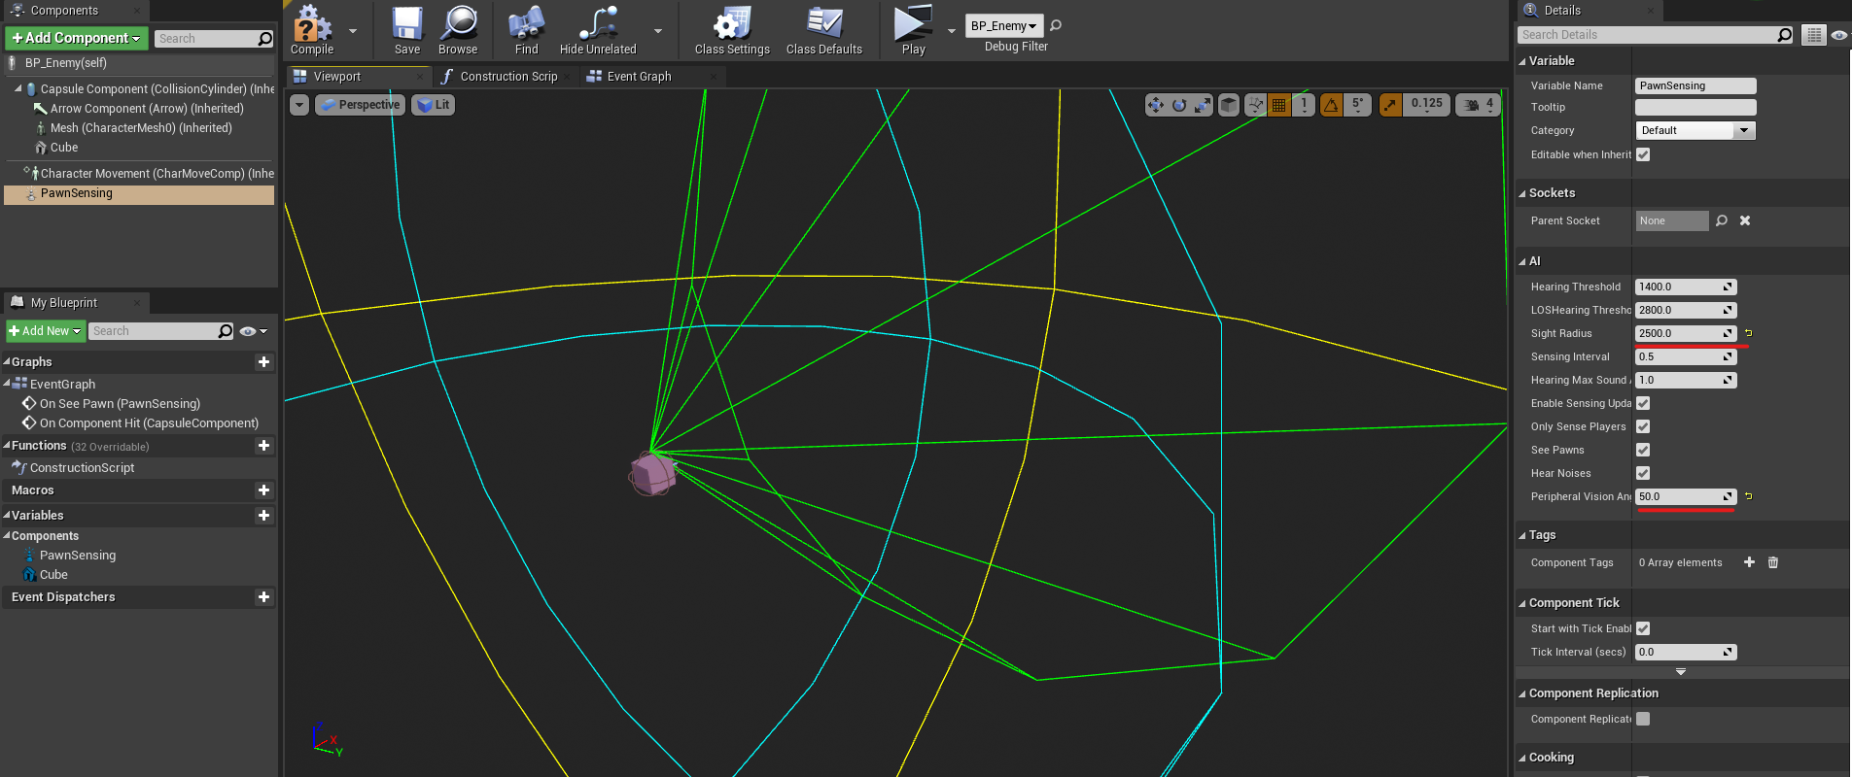Screen dimensions: 1852x777
Task: Toggle Editable when Inherited checkbox
Action: point(1643,154)
